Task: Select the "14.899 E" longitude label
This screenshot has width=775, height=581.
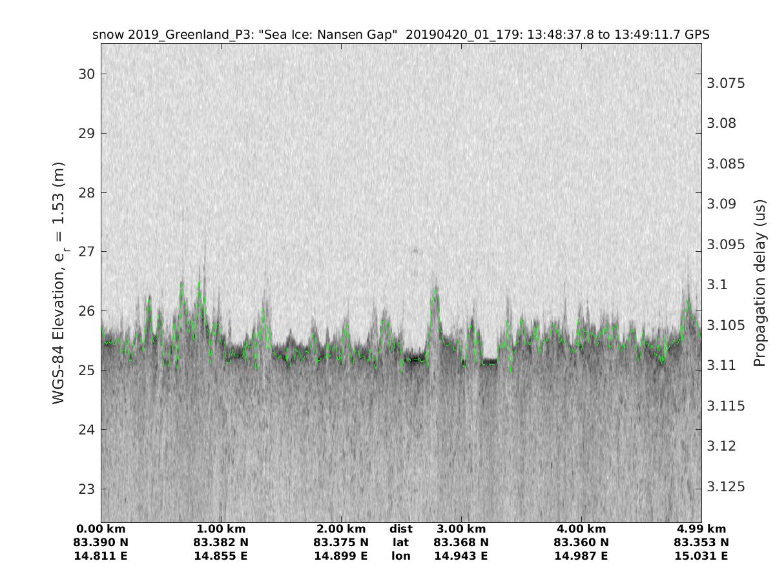Action: point(341,556)
